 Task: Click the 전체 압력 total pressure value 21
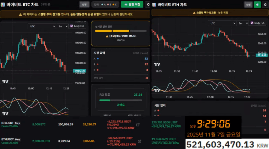(147, 78)
